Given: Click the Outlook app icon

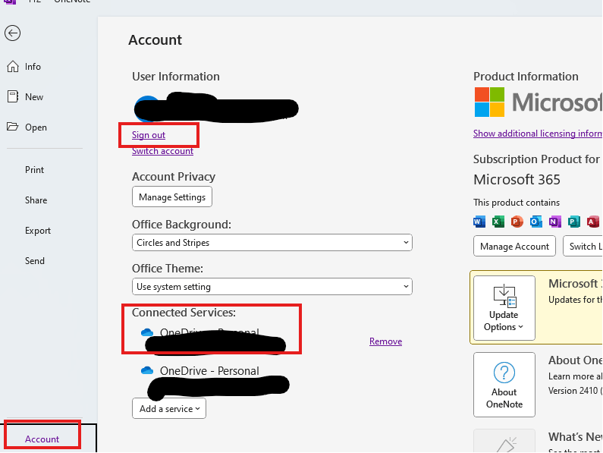Looking at the screenshot, I should point(535,222).
